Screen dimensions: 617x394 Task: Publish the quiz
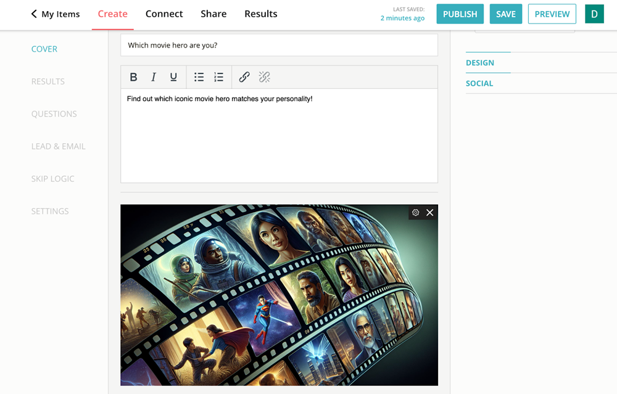click(x=460, y=13)
